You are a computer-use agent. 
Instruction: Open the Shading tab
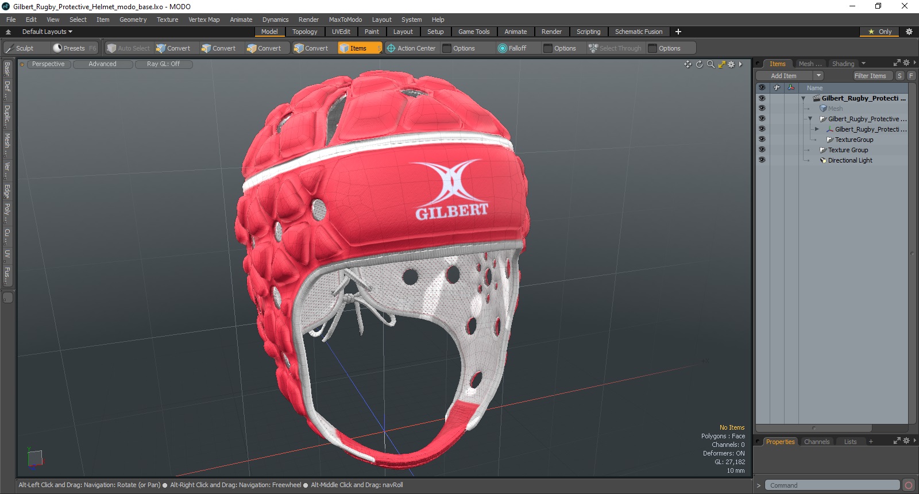[x=843, y=64]
